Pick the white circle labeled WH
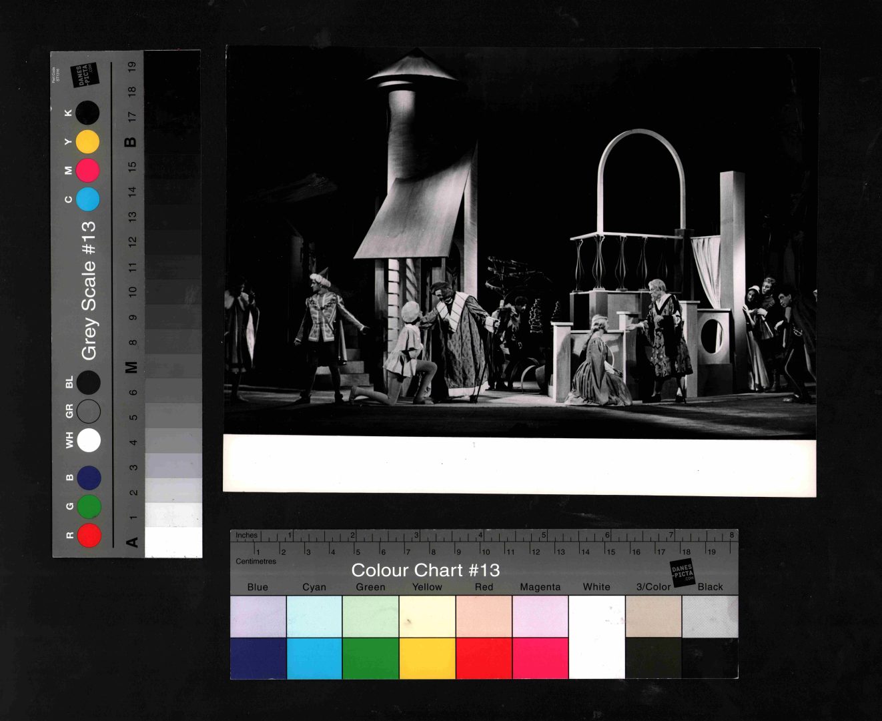 pyautogui.click(x=89, y=440)
